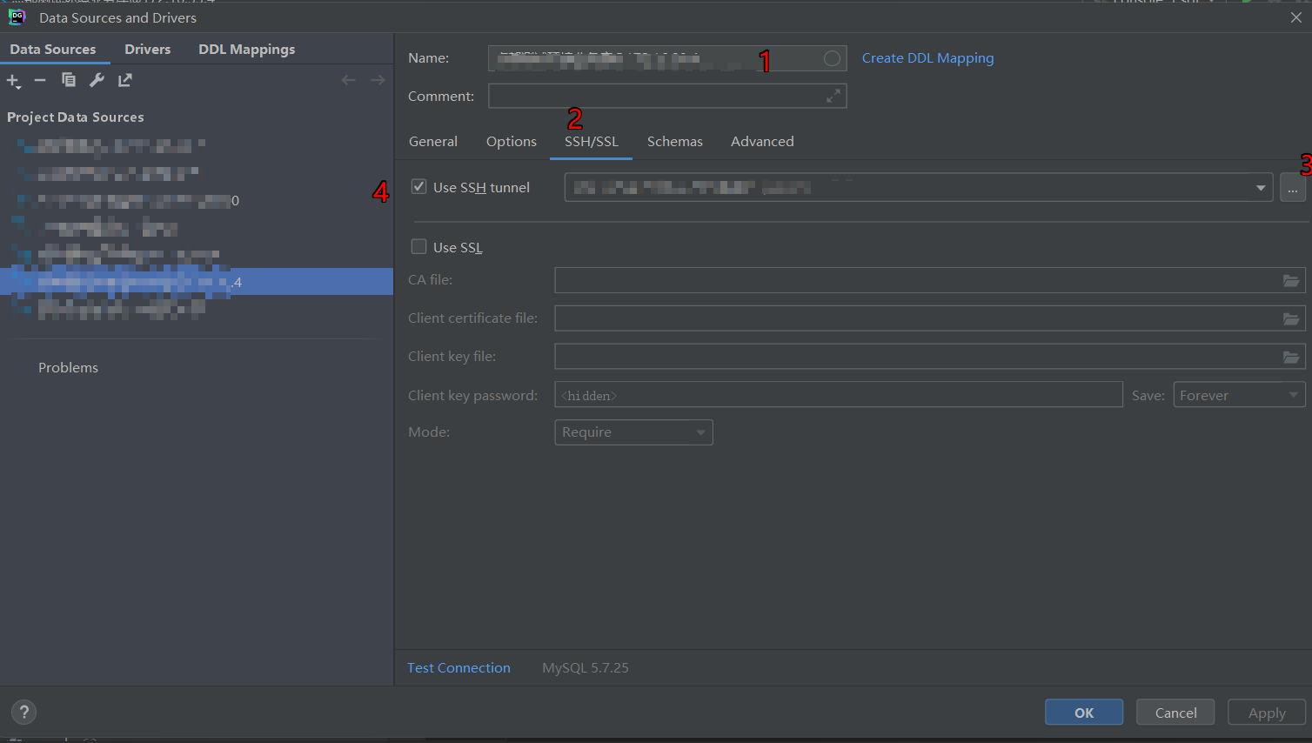Navigate back with left arrow
Viewport: 1312px width, 743px height.
pyautogui.click(x=349, y=80)
